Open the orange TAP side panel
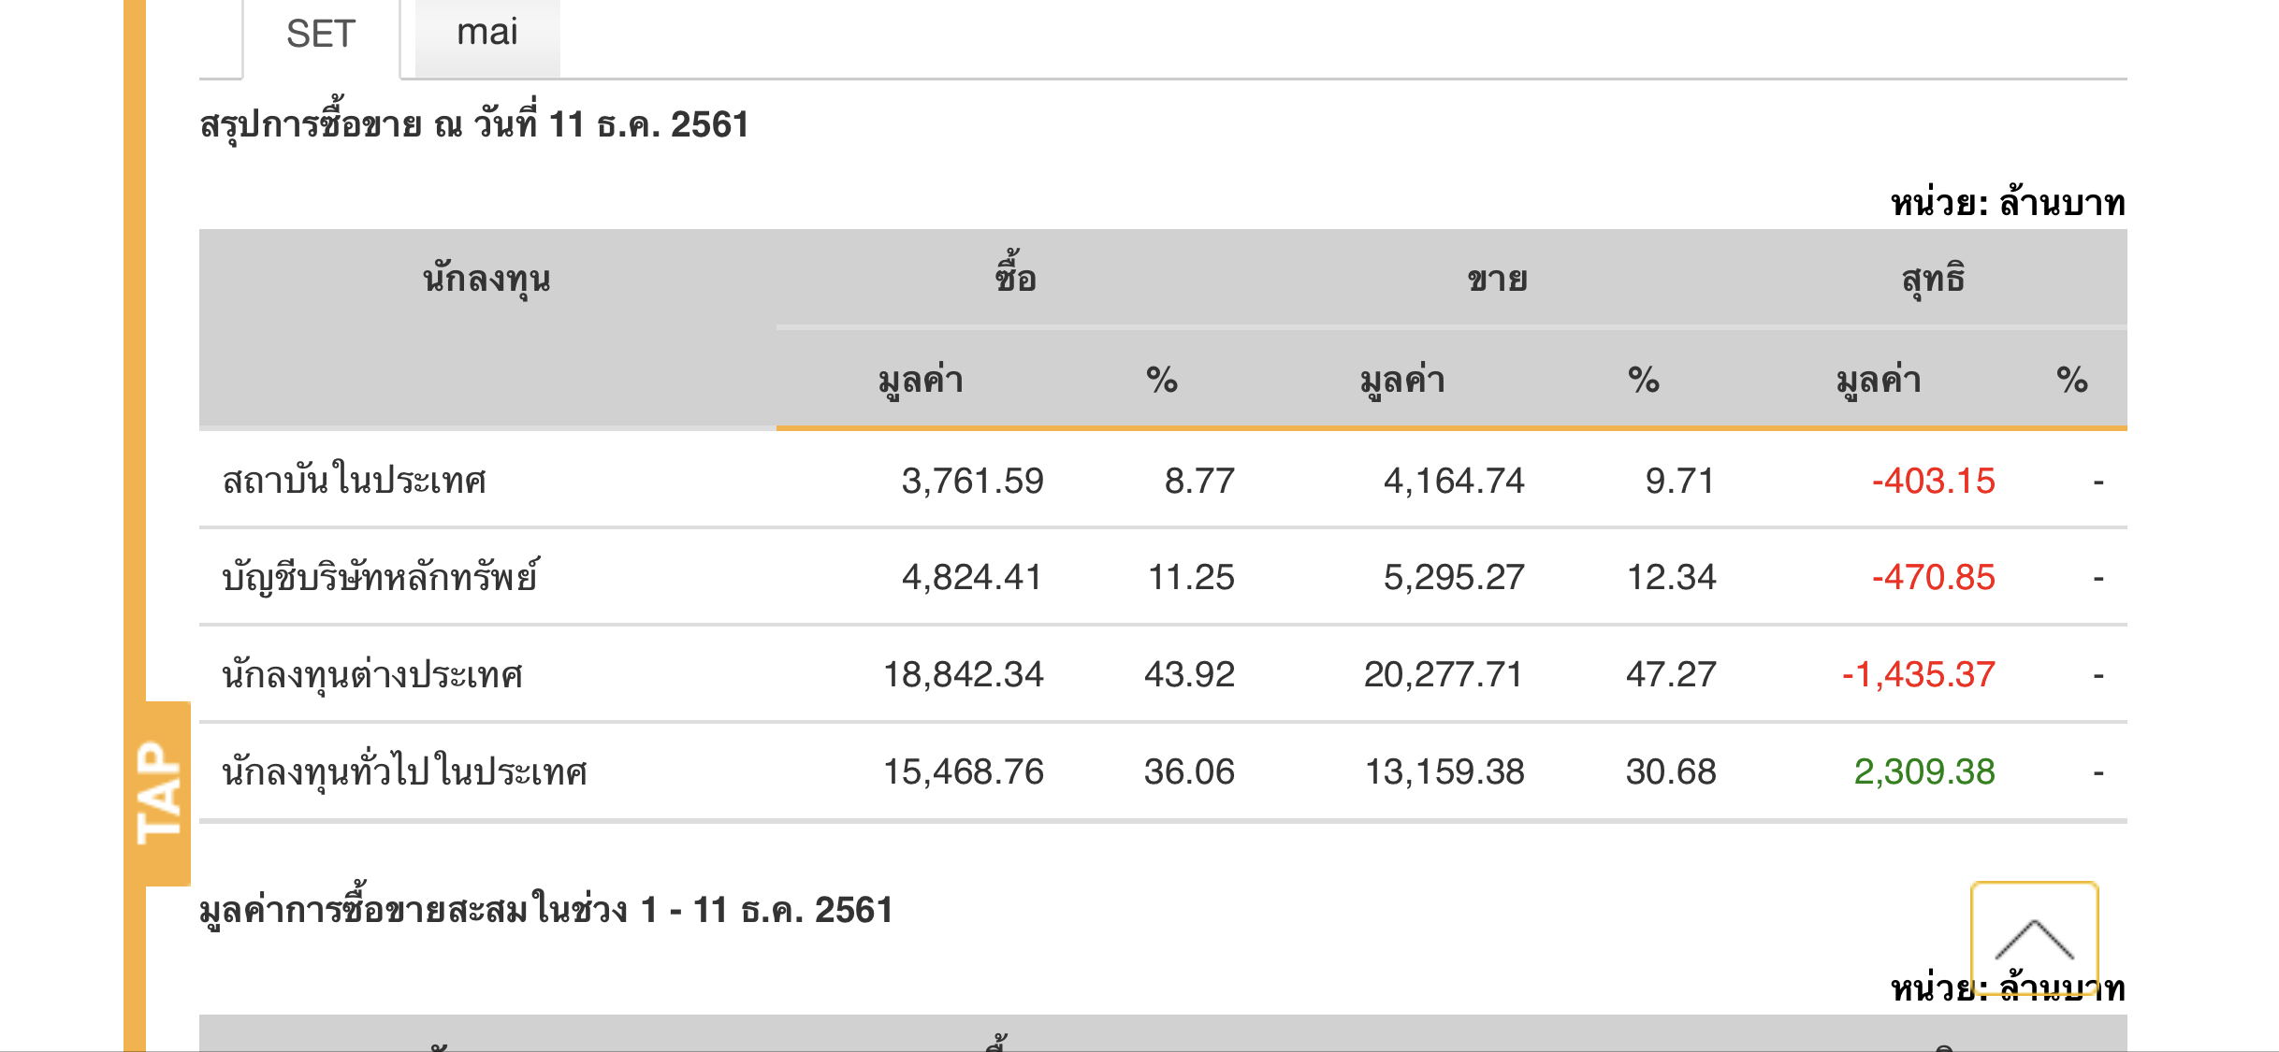The image size is (2279, 1052). [x=158, y=793]
